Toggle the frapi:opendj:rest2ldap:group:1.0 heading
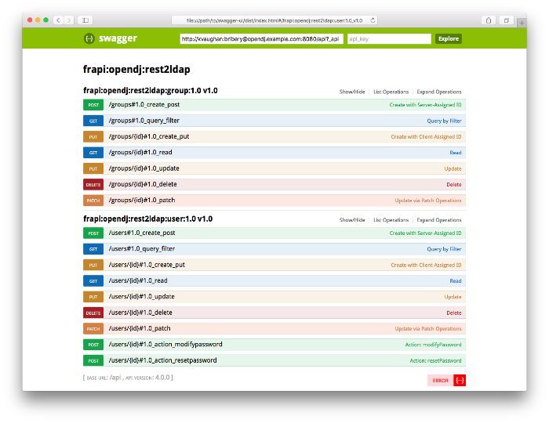Image resolution: width=549 pixels, height=423 pixels. pos(151,91)
